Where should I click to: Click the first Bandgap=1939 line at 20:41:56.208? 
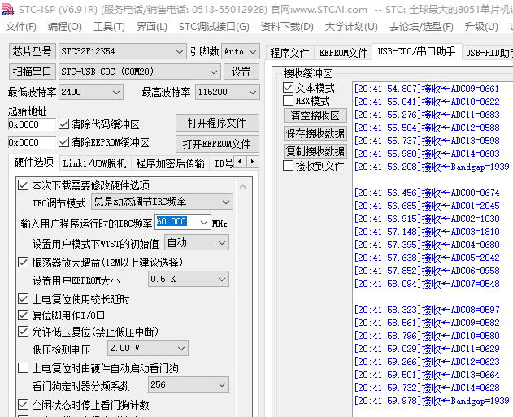point(432,167)
